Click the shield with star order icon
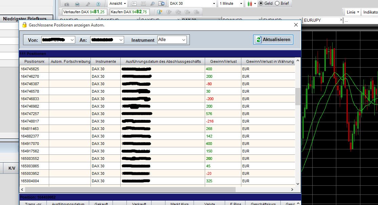378x205 pixels. 159,12
